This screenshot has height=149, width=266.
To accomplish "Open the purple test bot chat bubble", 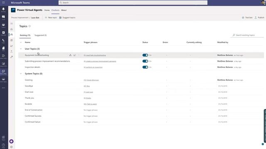I will 11,141.
